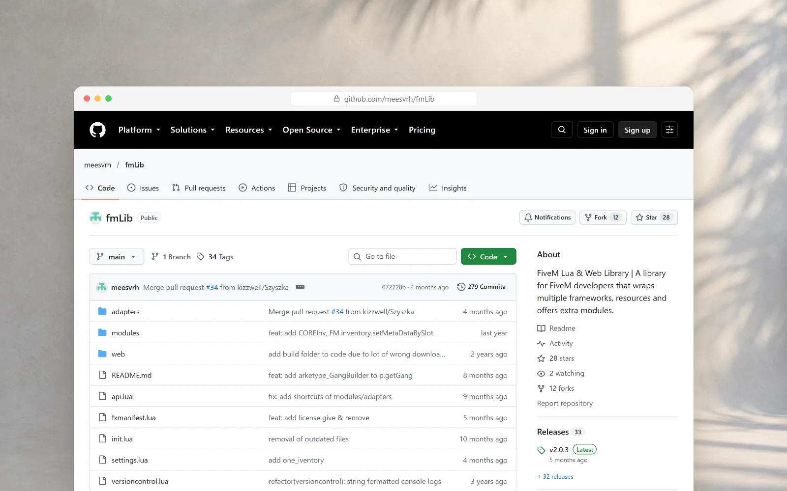Expand commit message ellipsis icon
Image resolution: width=787 pixels, height=491 pixels.
coord(300,287)
